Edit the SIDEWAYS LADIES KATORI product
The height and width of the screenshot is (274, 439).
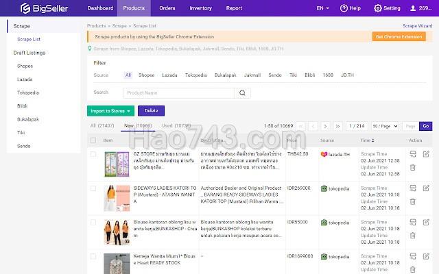click(426, 188)
